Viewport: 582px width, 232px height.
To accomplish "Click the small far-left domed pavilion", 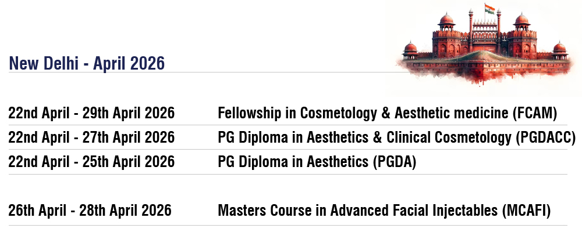I will point(410,48).
